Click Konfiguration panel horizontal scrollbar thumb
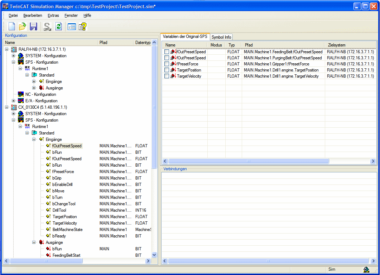 (46, 261)
